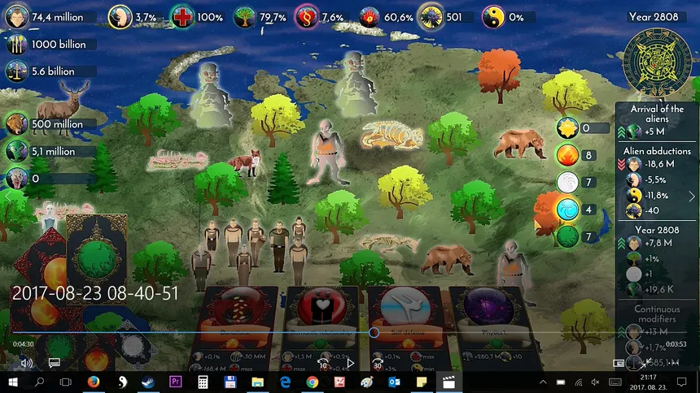
Task: Open the Windows Start menu
Action: [x=12, y=382]
